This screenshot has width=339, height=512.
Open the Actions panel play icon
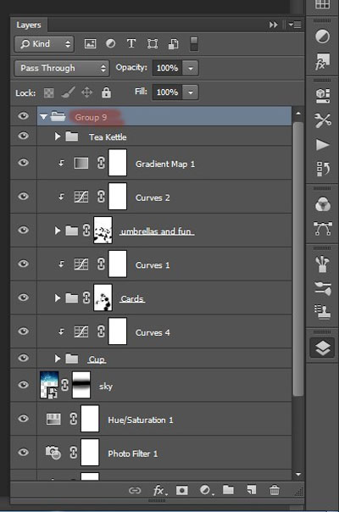pos(322,145)
